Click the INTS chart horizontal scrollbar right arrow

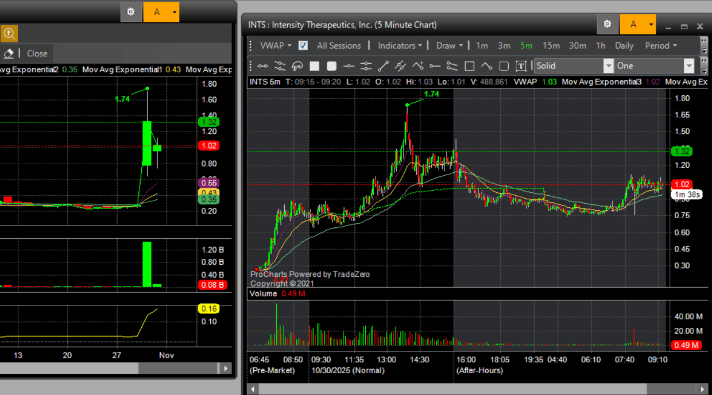(701, 389)
